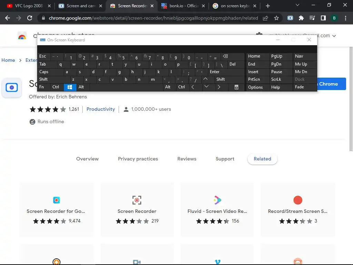The width and height of the screenshot is (353, 265).
Task: Click the Help key on On-Screen Keyboard
Action: coord(281,87)
